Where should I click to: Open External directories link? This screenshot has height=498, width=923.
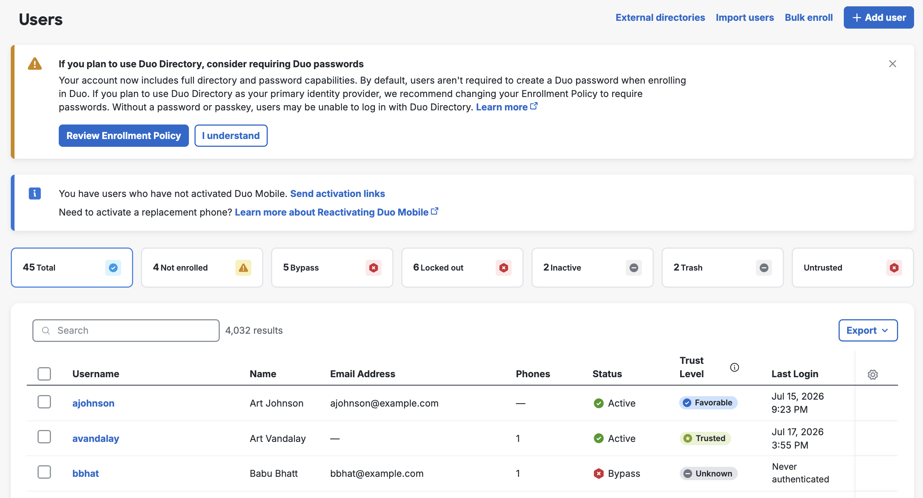[x=660, y=17]
